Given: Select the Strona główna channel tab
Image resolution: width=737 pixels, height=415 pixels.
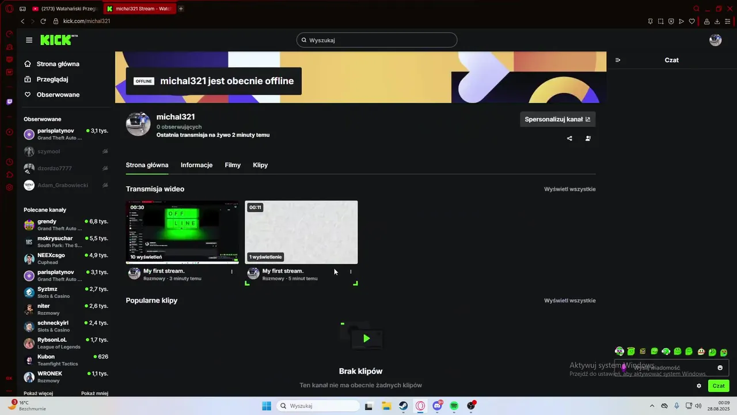Looking at the screenshot, I should click(147, 165).
